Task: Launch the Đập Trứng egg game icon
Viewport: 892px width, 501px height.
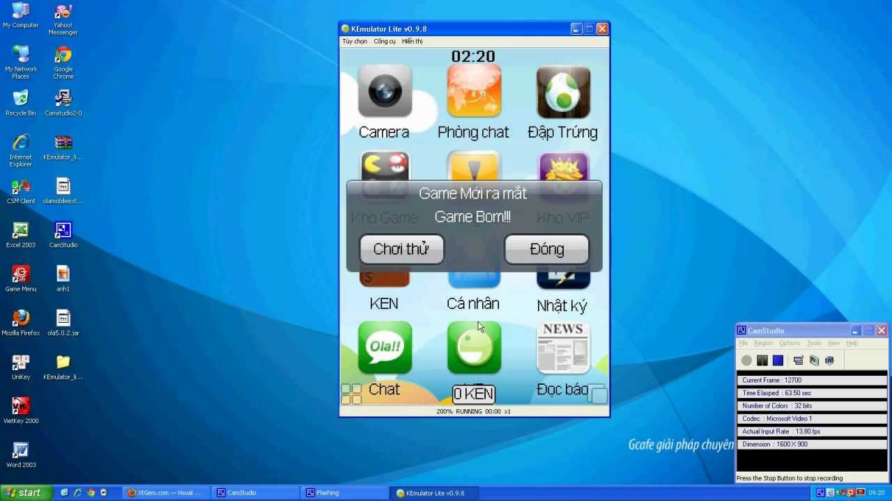Action: (x=563, y=91)
